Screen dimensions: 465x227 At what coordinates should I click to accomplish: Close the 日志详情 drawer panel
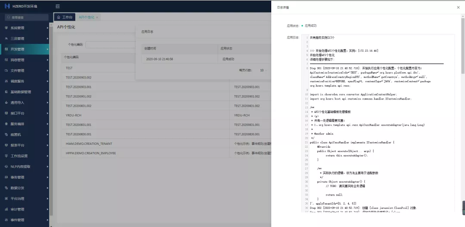click(x=458, y=7)
